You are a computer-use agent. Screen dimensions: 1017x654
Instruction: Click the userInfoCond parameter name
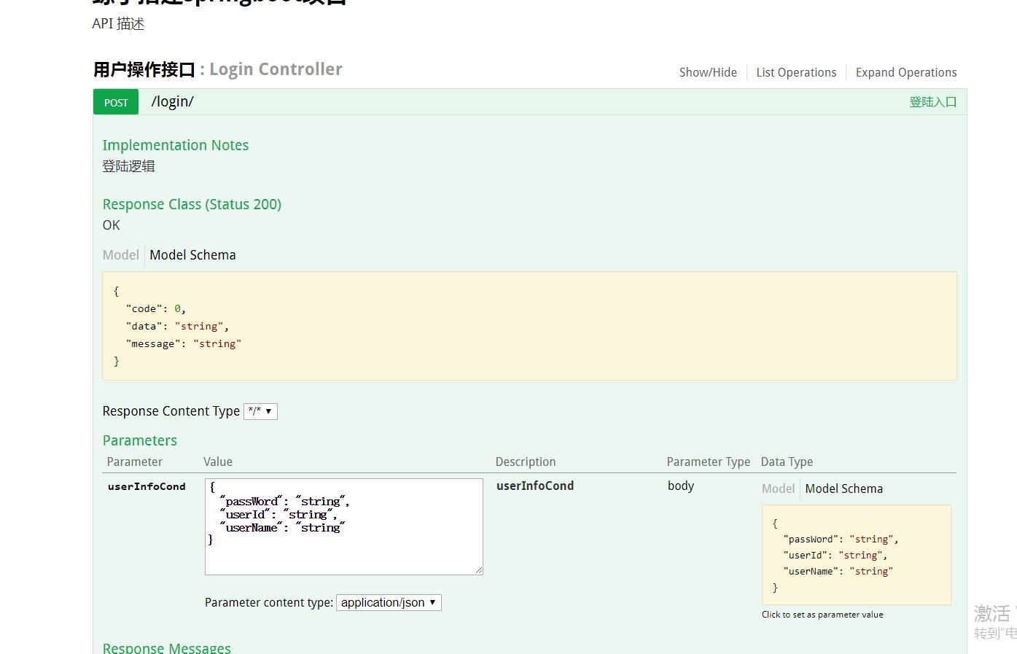tap(147, 486)
